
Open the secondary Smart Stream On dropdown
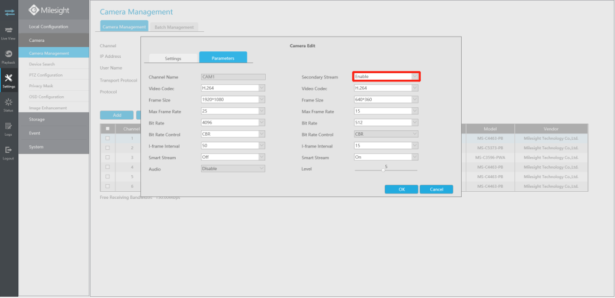tap(386, 157)
